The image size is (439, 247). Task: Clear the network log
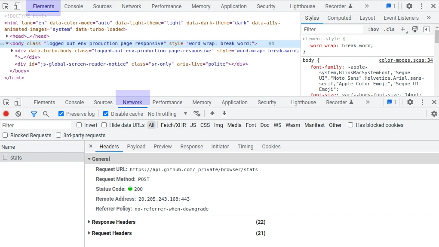pyautogui.click(x=18, y=114)
